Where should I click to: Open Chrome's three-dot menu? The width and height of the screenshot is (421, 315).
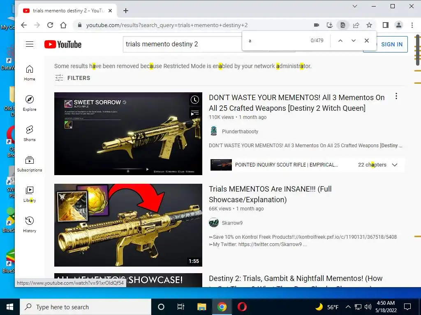(x=412, y=25)
